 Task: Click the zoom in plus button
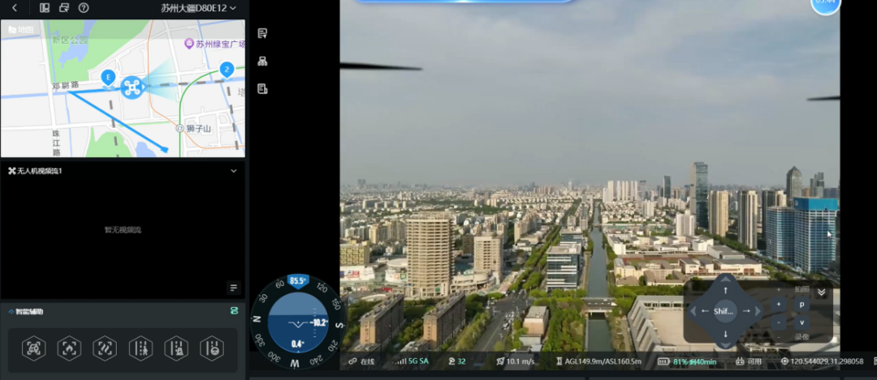point(779,305)
